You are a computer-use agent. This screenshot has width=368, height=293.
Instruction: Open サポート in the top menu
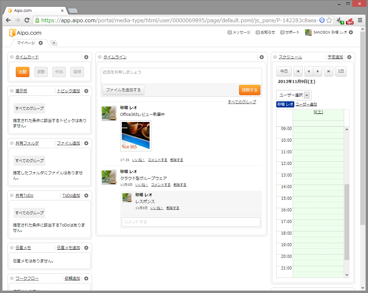click(290, 32)
